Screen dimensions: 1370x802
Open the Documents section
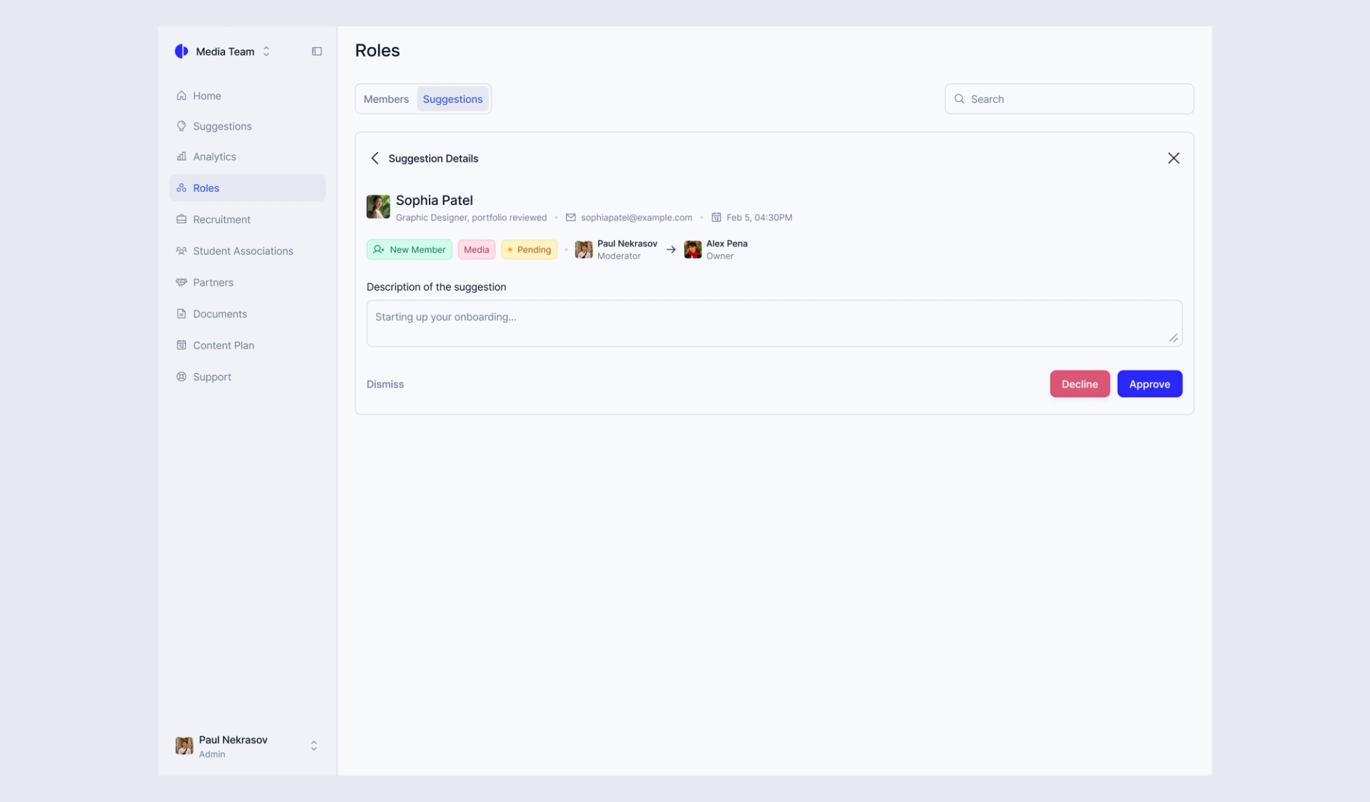[247, 313]
